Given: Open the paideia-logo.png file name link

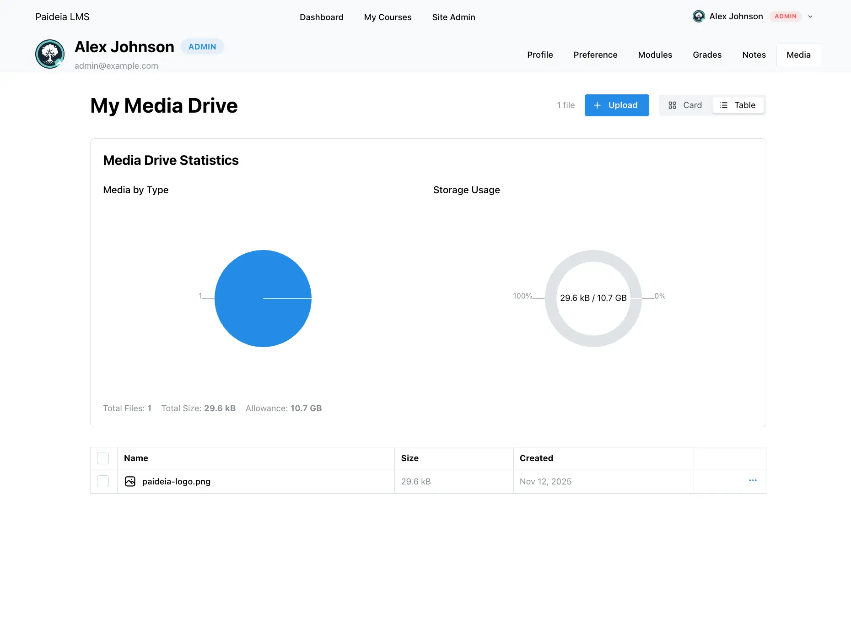Looking at the screenshot, I should click(176, 481).
